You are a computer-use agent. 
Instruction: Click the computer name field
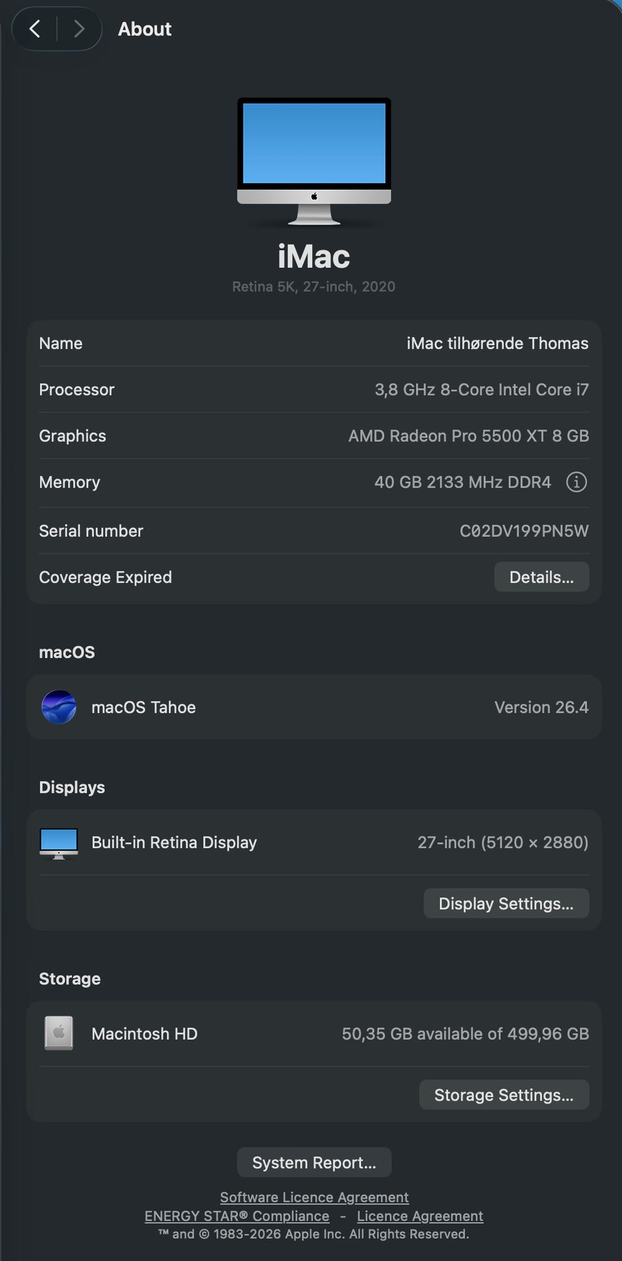pos(314,343)
